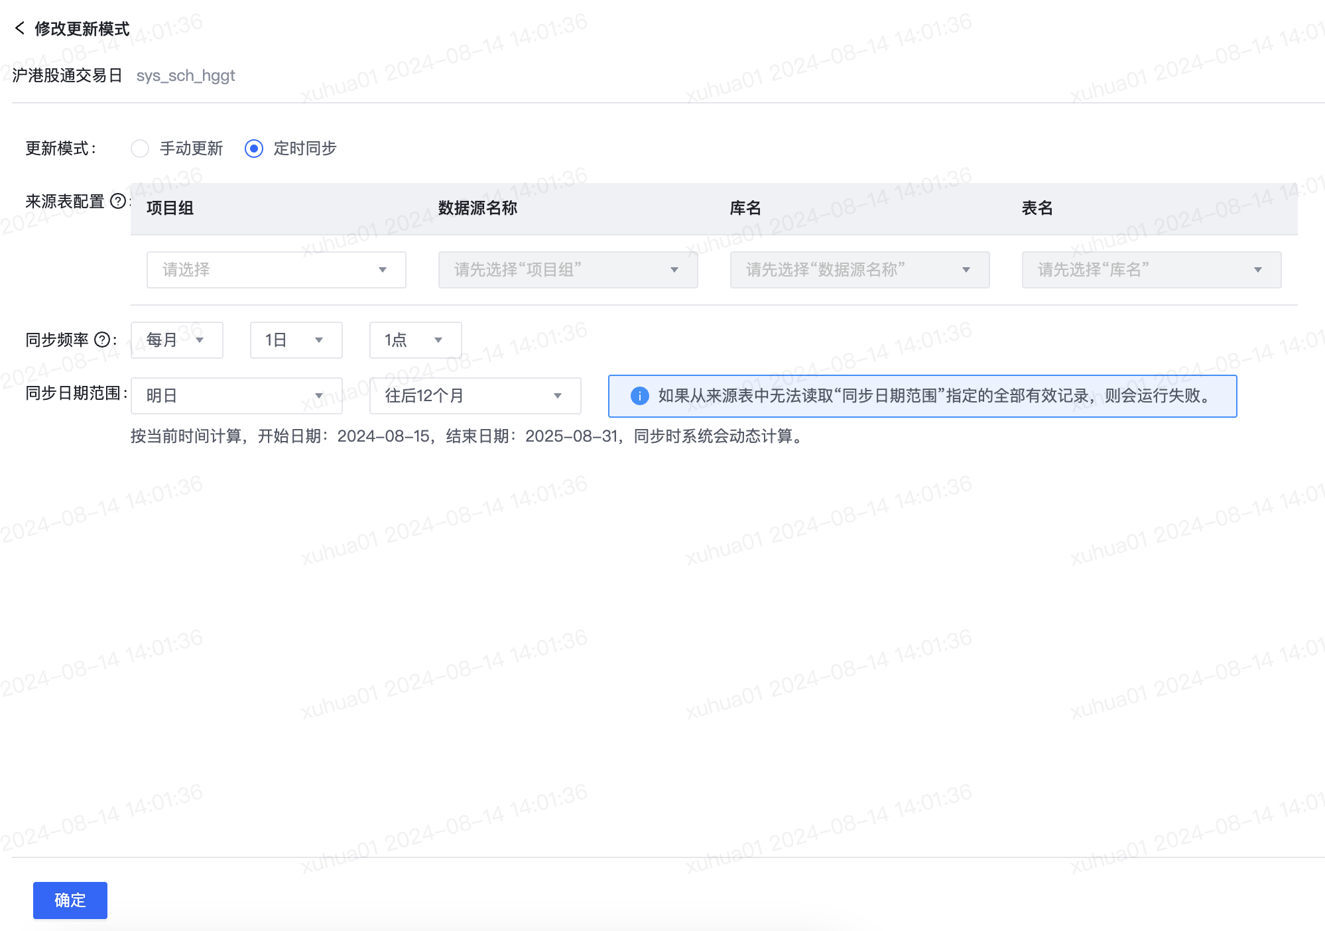This screenshot has height=931, width=1325.
Task: Expand the 每月 frequency dropdown
Action: point(176,340)
